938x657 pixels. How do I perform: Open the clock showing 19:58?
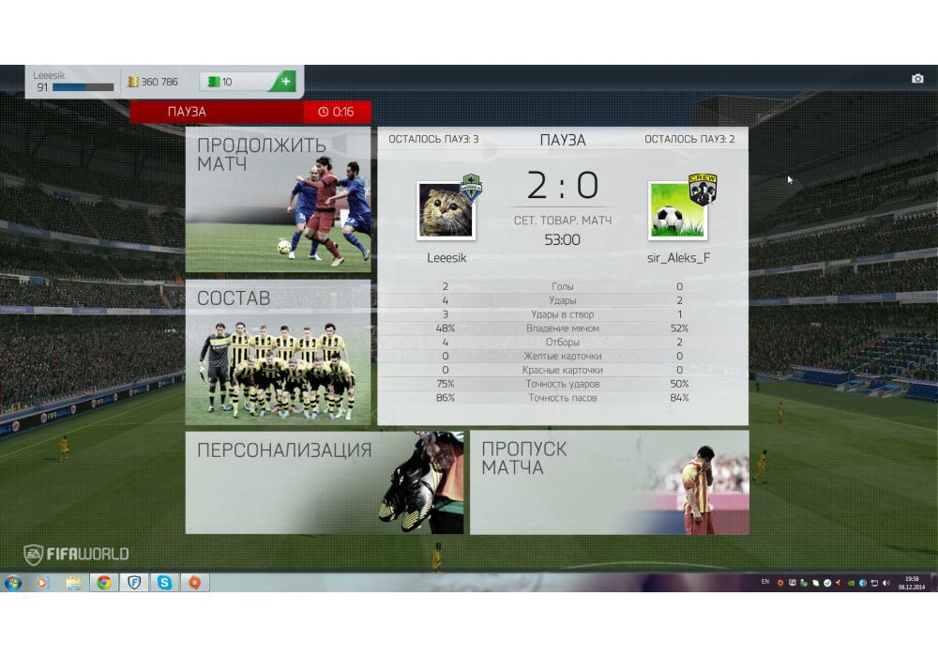912,583
